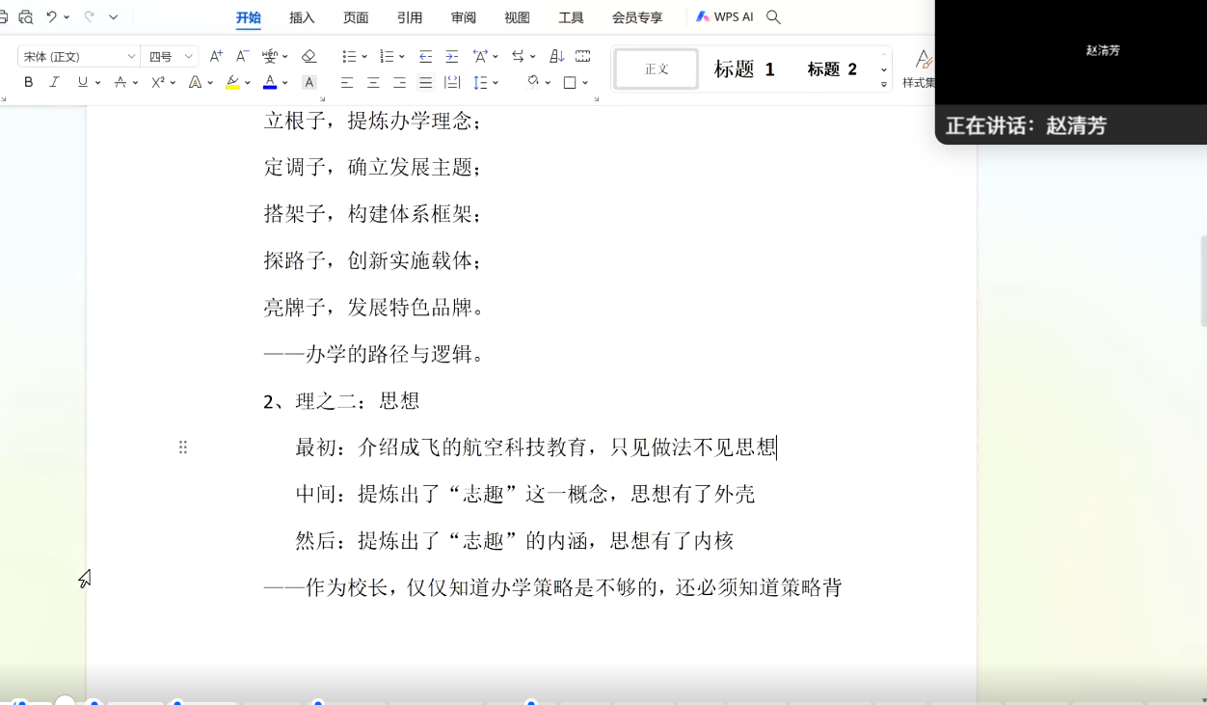
Task: Apply 标题 1 style
Action: (744, 68)
